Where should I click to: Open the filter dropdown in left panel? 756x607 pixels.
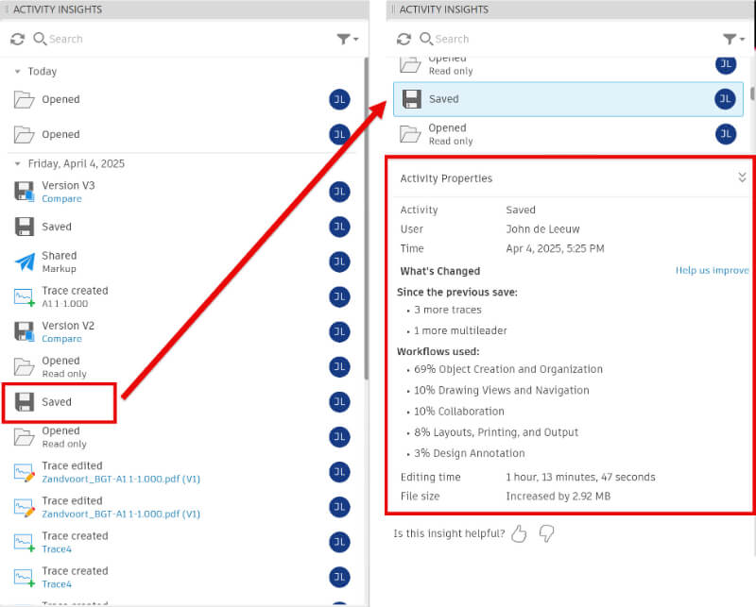coord(348,39)
